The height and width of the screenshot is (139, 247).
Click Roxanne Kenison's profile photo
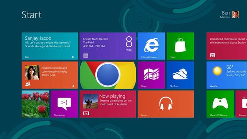point(32,72)
